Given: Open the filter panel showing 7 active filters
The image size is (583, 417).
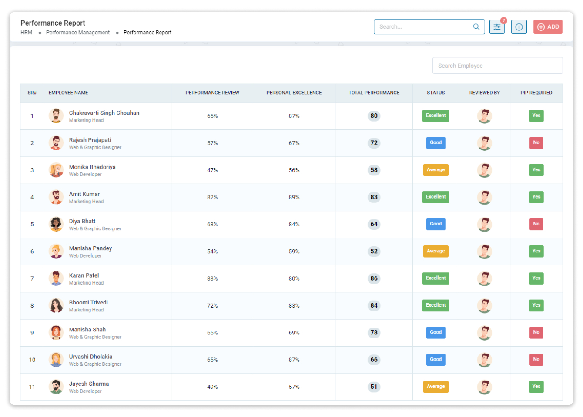Looking at the screenshot, I should pos(497,26).
